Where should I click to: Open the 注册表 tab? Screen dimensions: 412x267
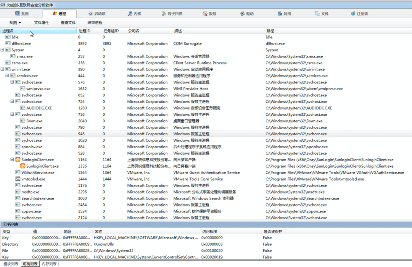pyautogui.click(x=359, y=14)
